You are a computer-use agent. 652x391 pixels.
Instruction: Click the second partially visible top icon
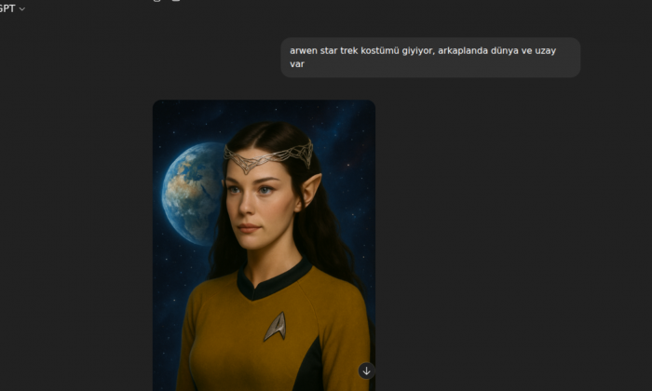point(176,1)
